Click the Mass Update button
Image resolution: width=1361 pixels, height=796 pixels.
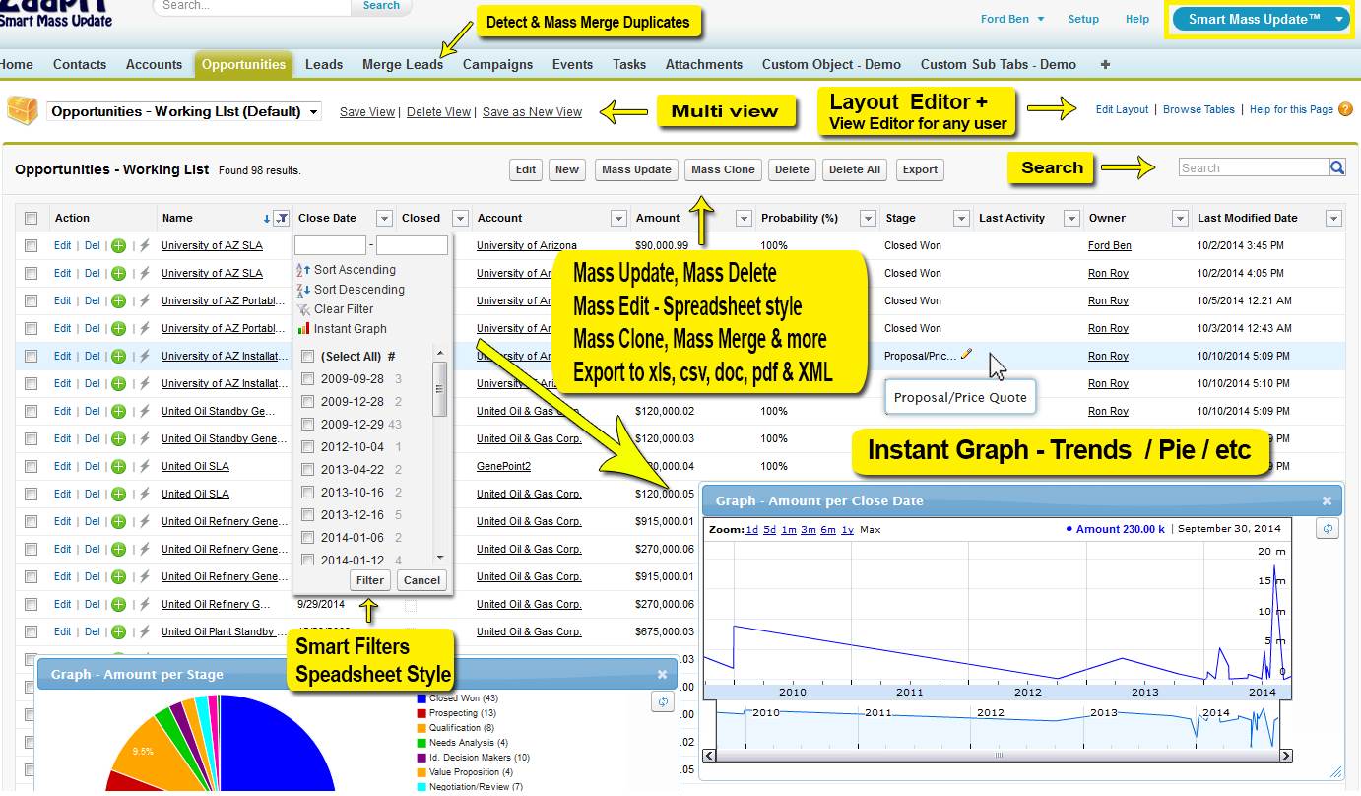tap(636, 169)
